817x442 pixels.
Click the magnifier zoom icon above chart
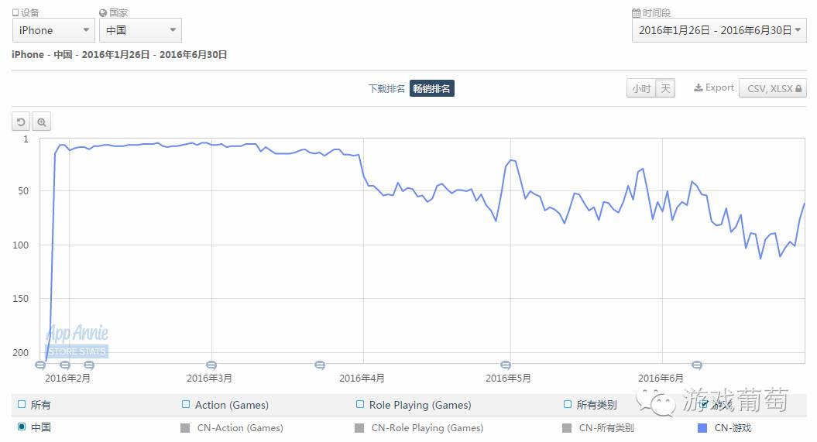tap(42, 122)
